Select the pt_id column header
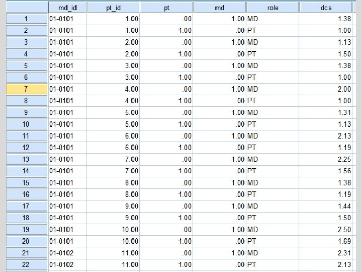The width and height of the screenshot is (362, 272). coord(113,8)
